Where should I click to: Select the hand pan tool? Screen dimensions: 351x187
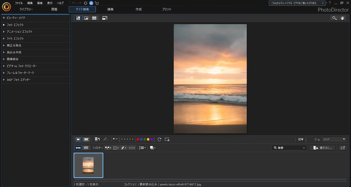click(x=343, y=18)
